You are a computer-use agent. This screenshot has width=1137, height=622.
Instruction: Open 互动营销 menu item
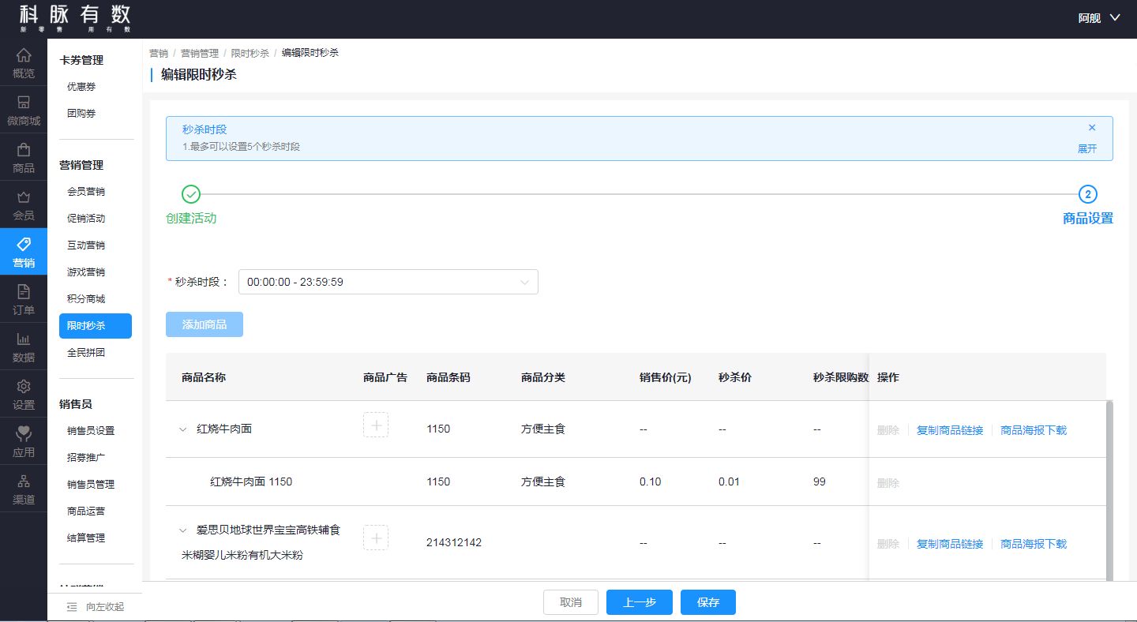click(x=86, y=245)
